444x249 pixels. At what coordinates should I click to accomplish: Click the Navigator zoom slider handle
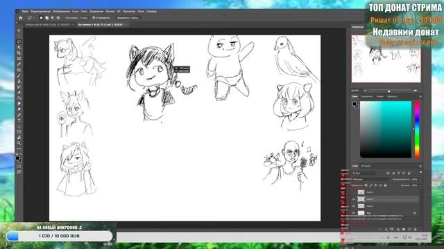click(388, 91)
